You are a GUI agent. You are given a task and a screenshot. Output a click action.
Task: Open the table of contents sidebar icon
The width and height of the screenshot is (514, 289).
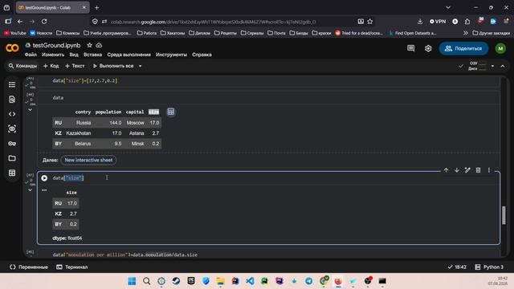pos(12,85)
